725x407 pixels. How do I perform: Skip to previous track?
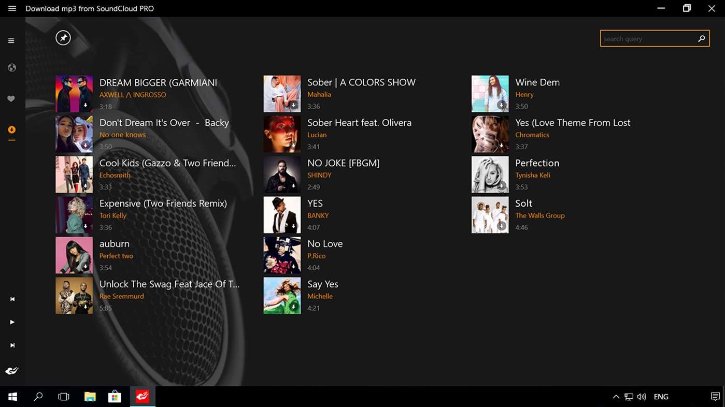[12, 299]
